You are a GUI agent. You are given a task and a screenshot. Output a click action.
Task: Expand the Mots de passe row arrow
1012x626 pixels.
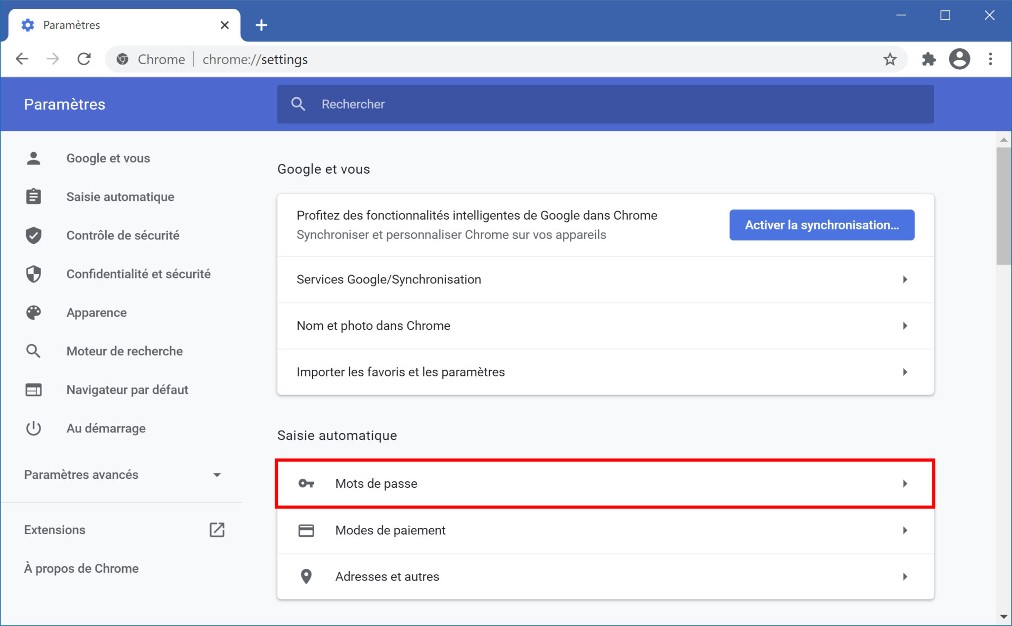tap(905, 483)
